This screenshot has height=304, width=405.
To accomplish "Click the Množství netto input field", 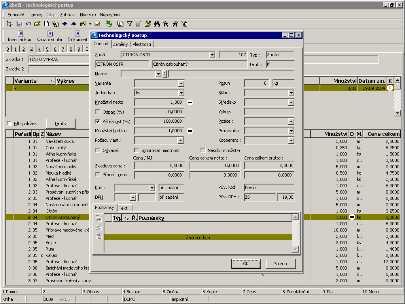I will point(159,102).
